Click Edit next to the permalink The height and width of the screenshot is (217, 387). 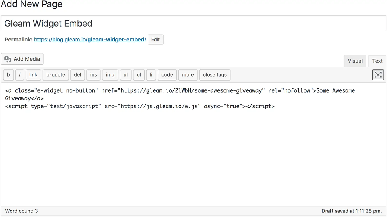(x=155, y=40)
